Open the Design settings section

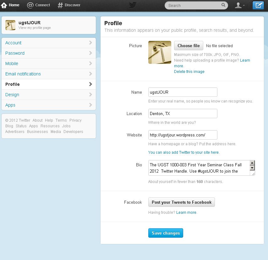[x=48, y=95]
